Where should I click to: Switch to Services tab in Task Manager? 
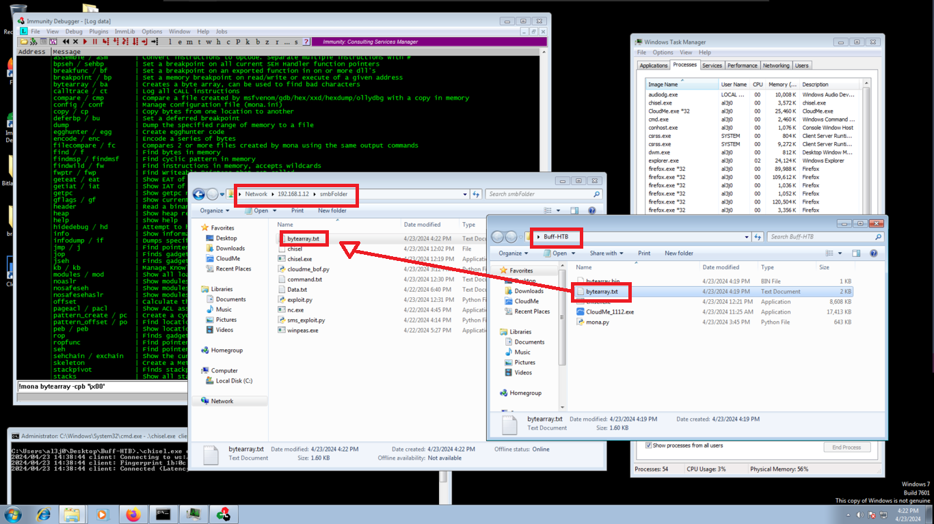click(x=712, y=66)
